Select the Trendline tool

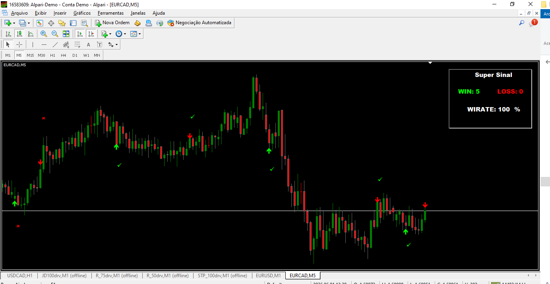click(x=55, y=44)
